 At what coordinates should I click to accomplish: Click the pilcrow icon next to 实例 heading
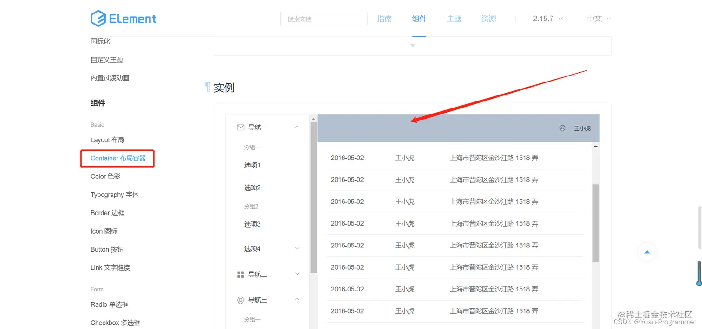pyautogui.click(x=207, y=87)
